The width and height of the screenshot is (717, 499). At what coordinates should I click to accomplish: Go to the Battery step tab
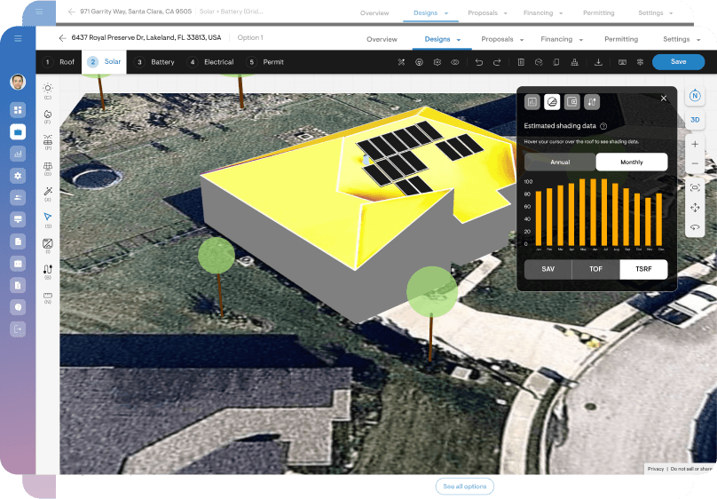coord(156,62)
